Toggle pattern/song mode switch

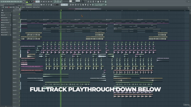pos(27,2)
